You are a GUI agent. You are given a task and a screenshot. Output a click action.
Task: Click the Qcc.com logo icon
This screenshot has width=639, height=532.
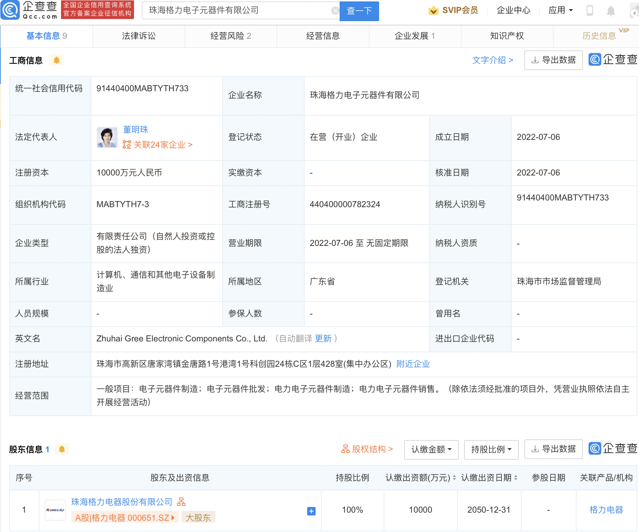click(x=10, y=10)
